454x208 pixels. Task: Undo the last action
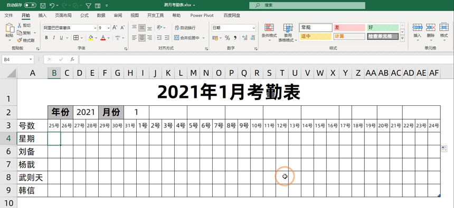pyautogui.click(x=52, y=5)
